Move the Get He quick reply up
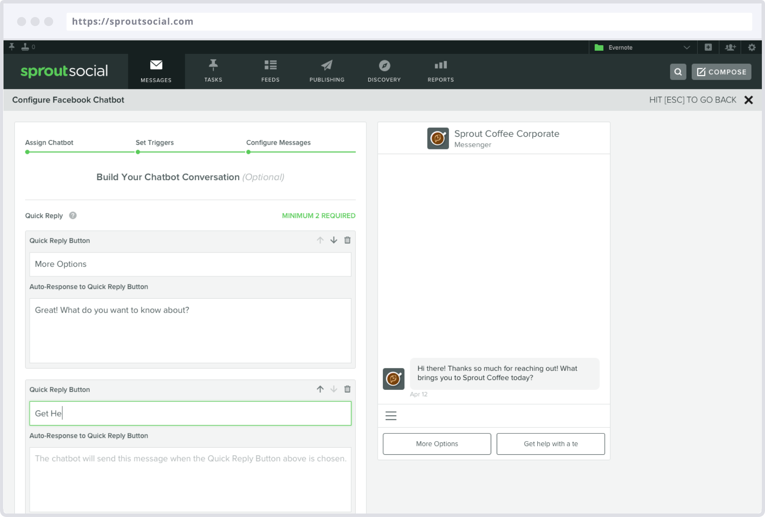Viewport: 765px width, 517px height. pos(320,389)
